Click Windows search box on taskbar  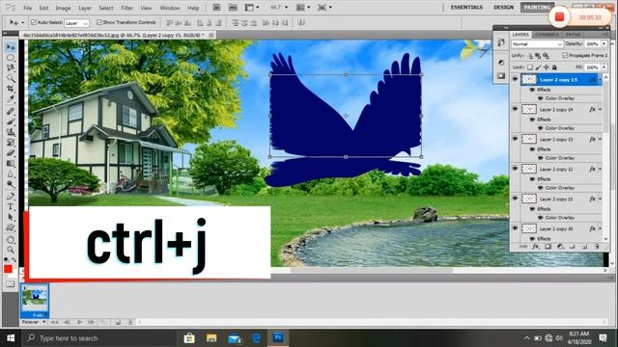(x=98, y=338)
